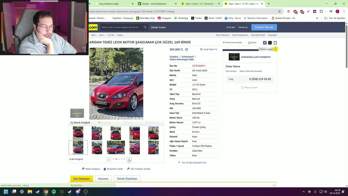348x196 pixels.
Task: Open Spotify from the taskbar
Action: click(54, 192)
